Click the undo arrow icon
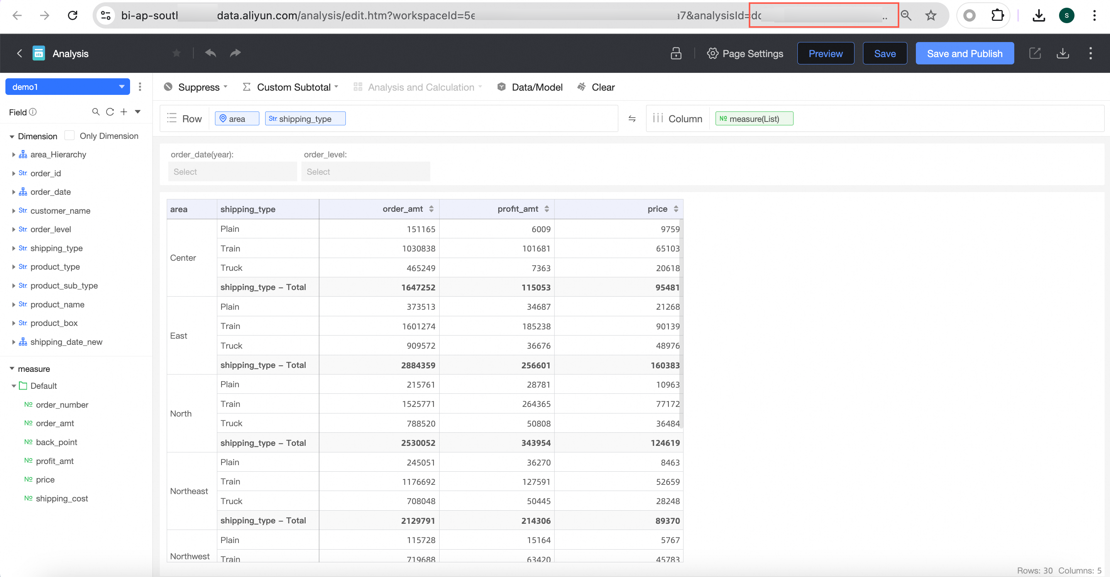Image resolution: width=1110 pixels, height=577 pixels. [x=210, y=53]
